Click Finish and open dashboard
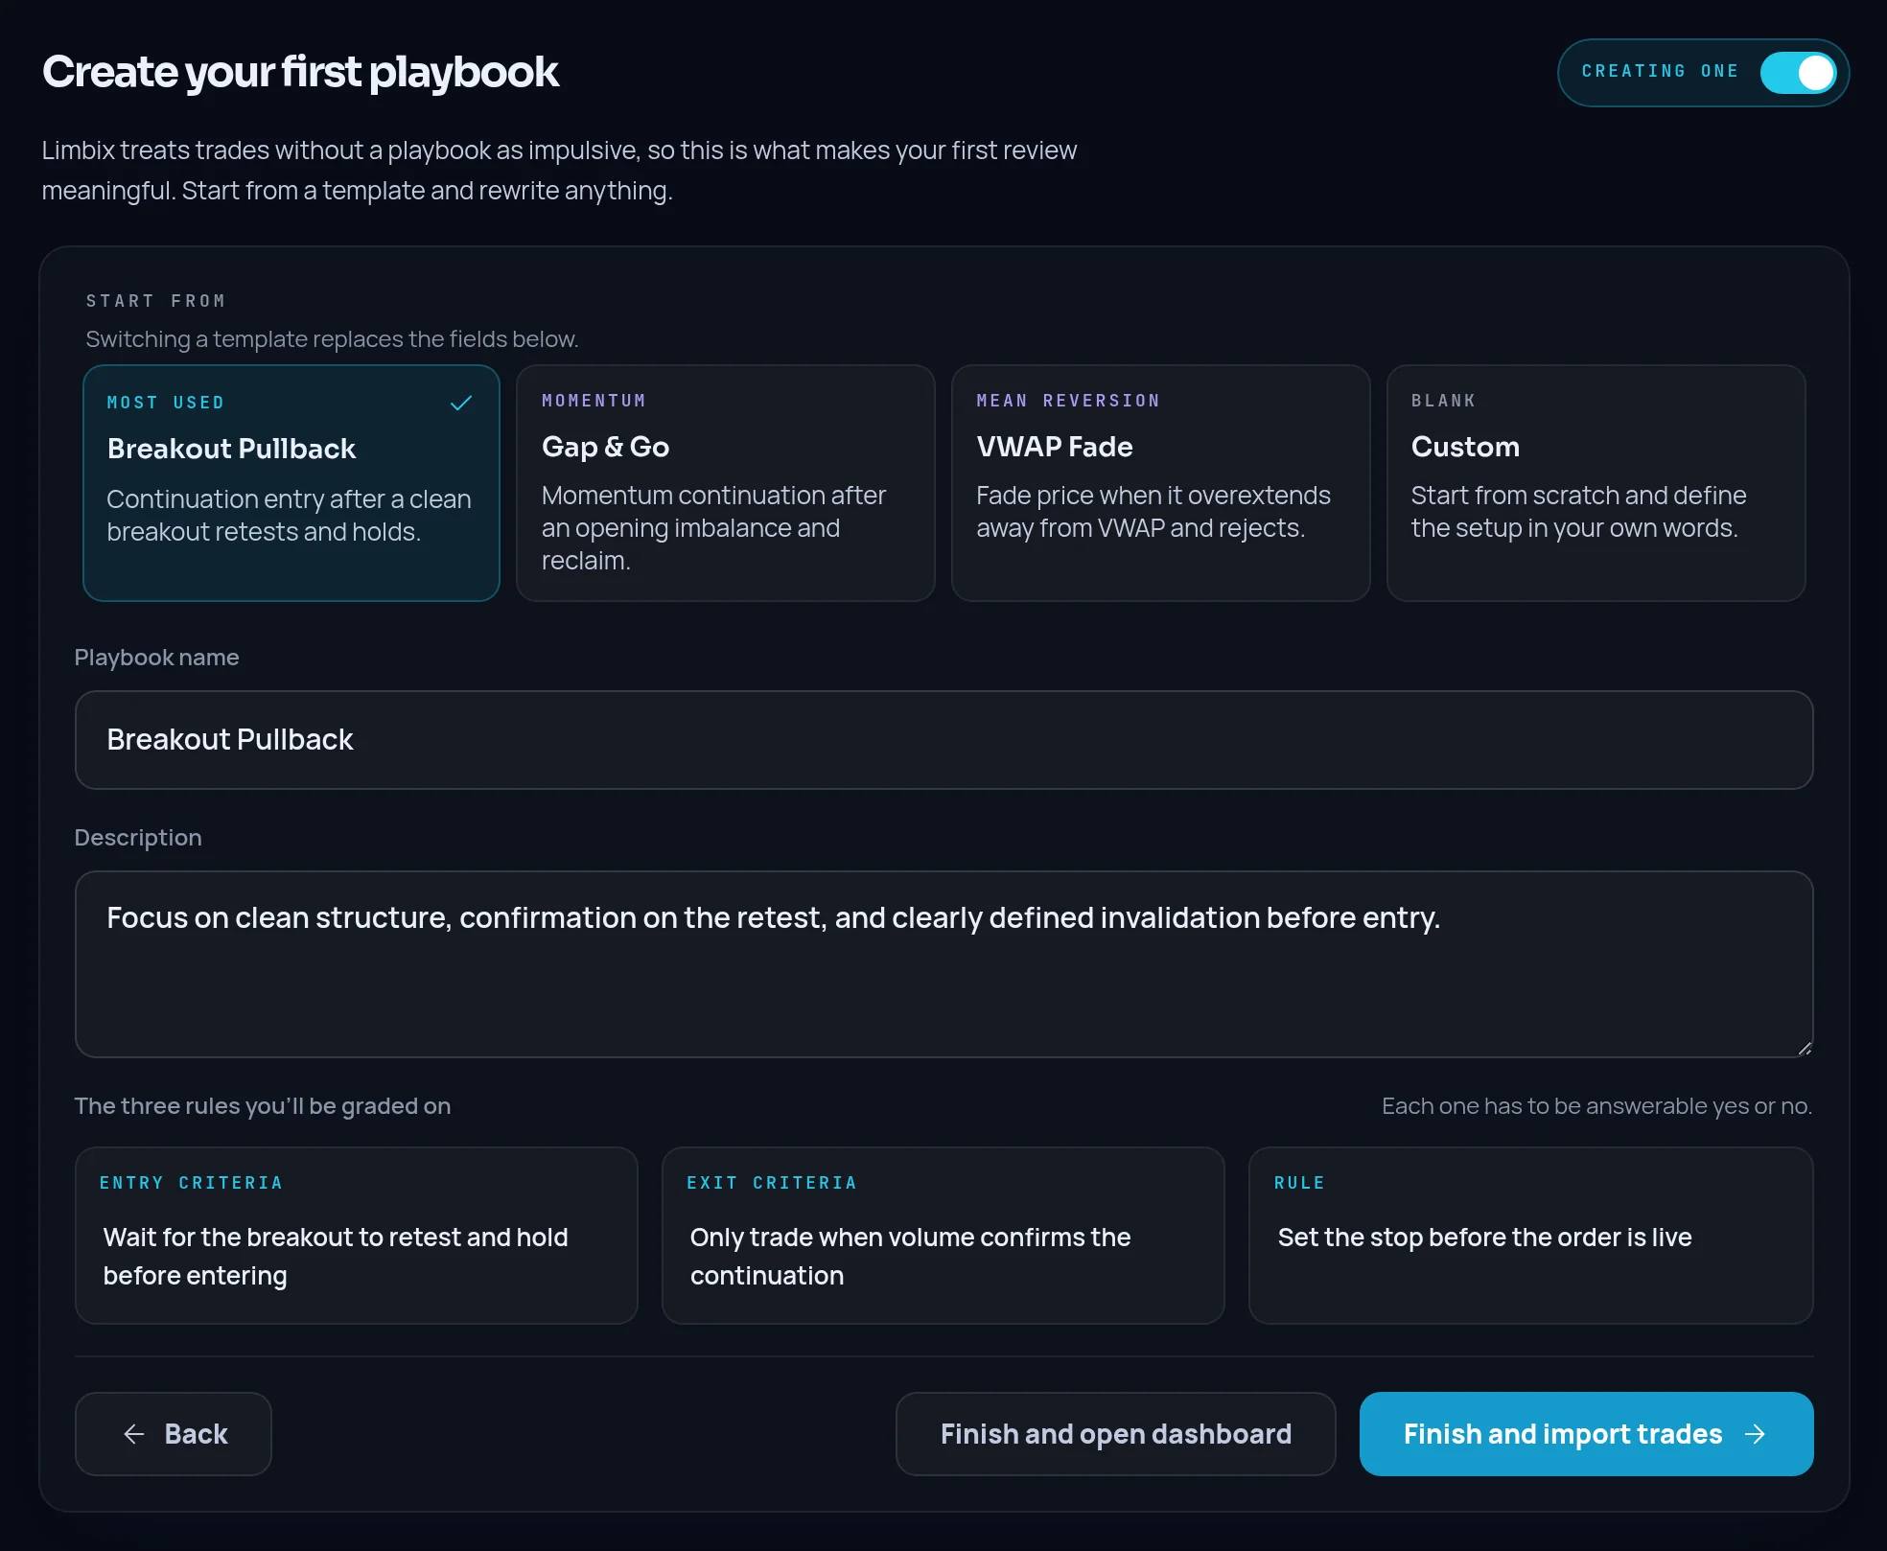Image resolution: width=1887 pixels, height=1551 pixels. 1115,1434
